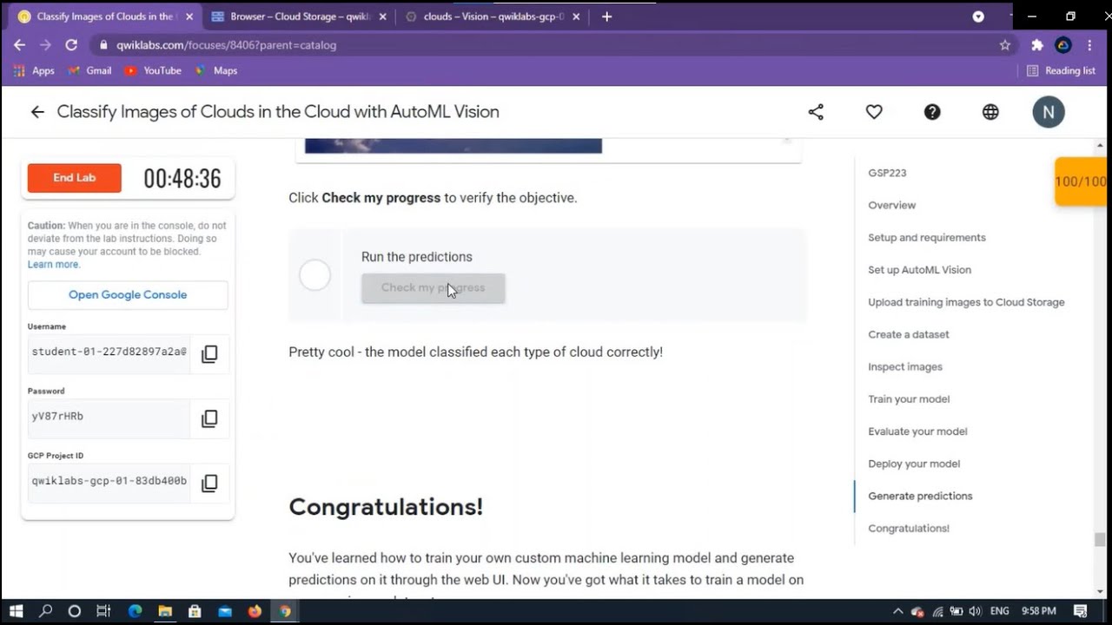The width and height of the screenshot is (1112, 625).
Task: Open Cortana from the taskbar
Action: point(74,611)
